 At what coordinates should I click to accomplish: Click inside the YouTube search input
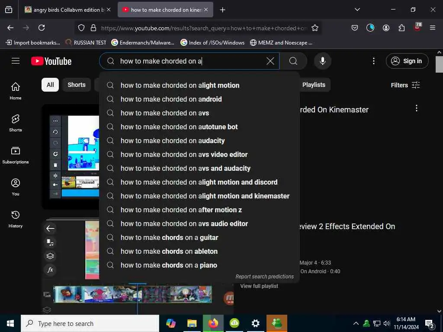189,61
